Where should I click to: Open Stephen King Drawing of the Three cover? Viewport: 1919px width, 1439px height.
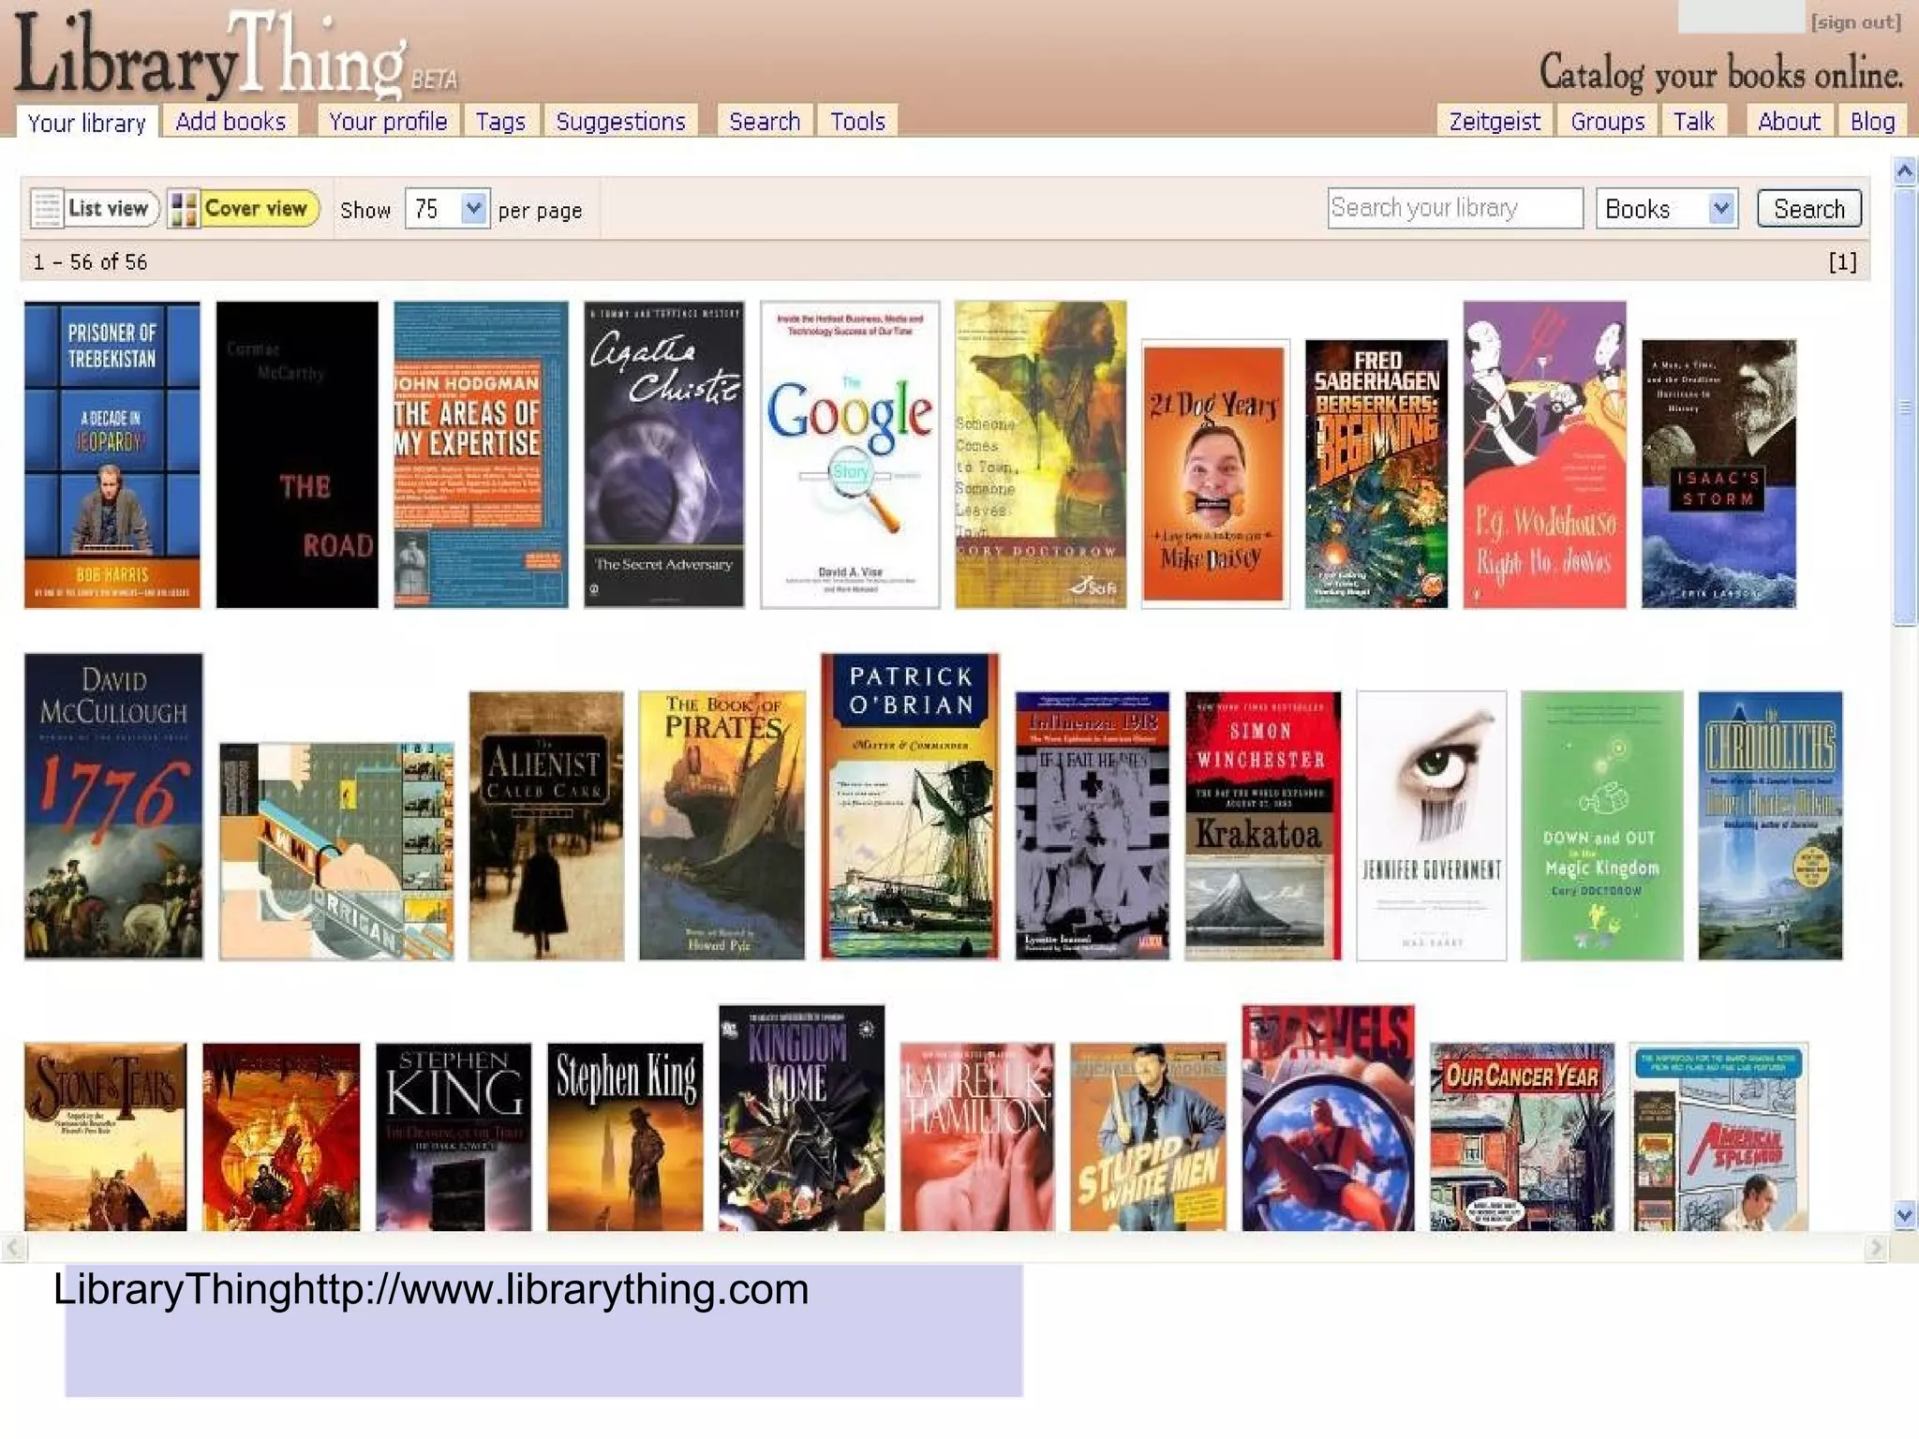coord(454,1137)
